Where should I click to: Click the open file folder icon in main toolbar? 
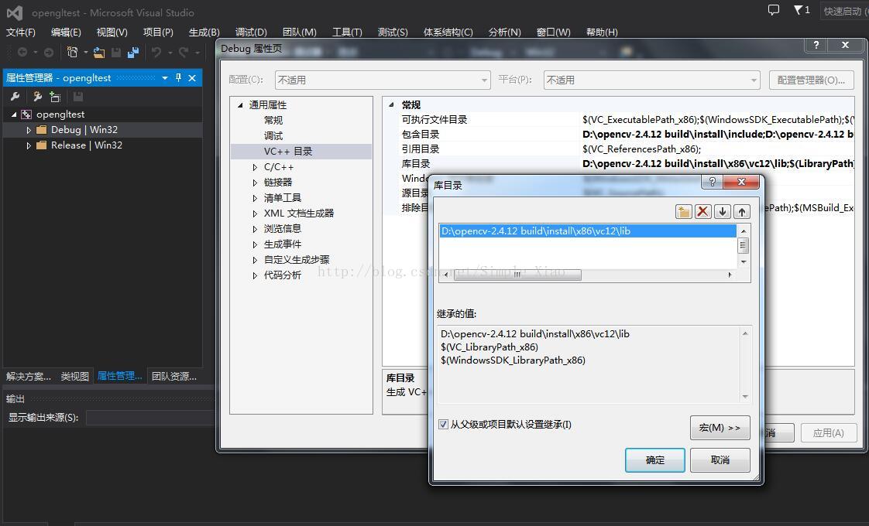coord(98,52)
